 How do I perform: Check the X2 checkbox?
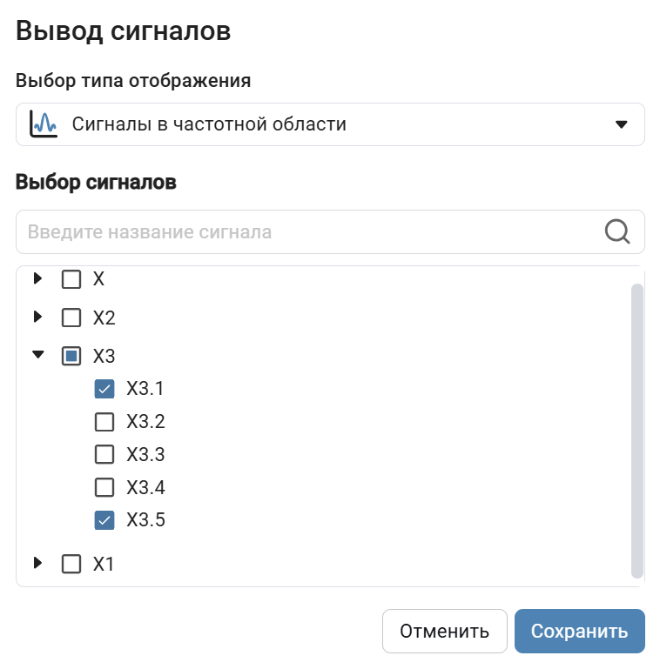point(71,318)
